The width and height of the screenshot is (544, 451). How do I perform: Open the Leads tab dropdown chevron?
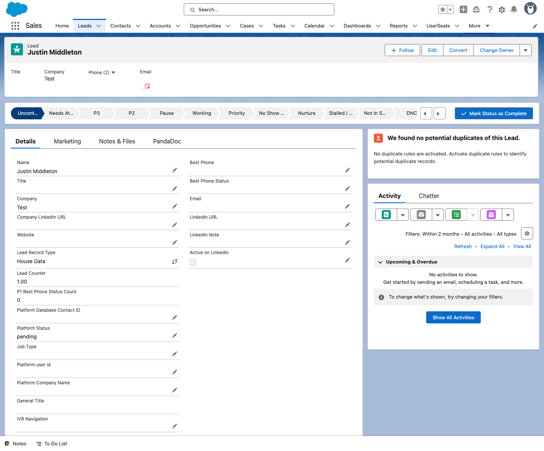coord(99,26)
